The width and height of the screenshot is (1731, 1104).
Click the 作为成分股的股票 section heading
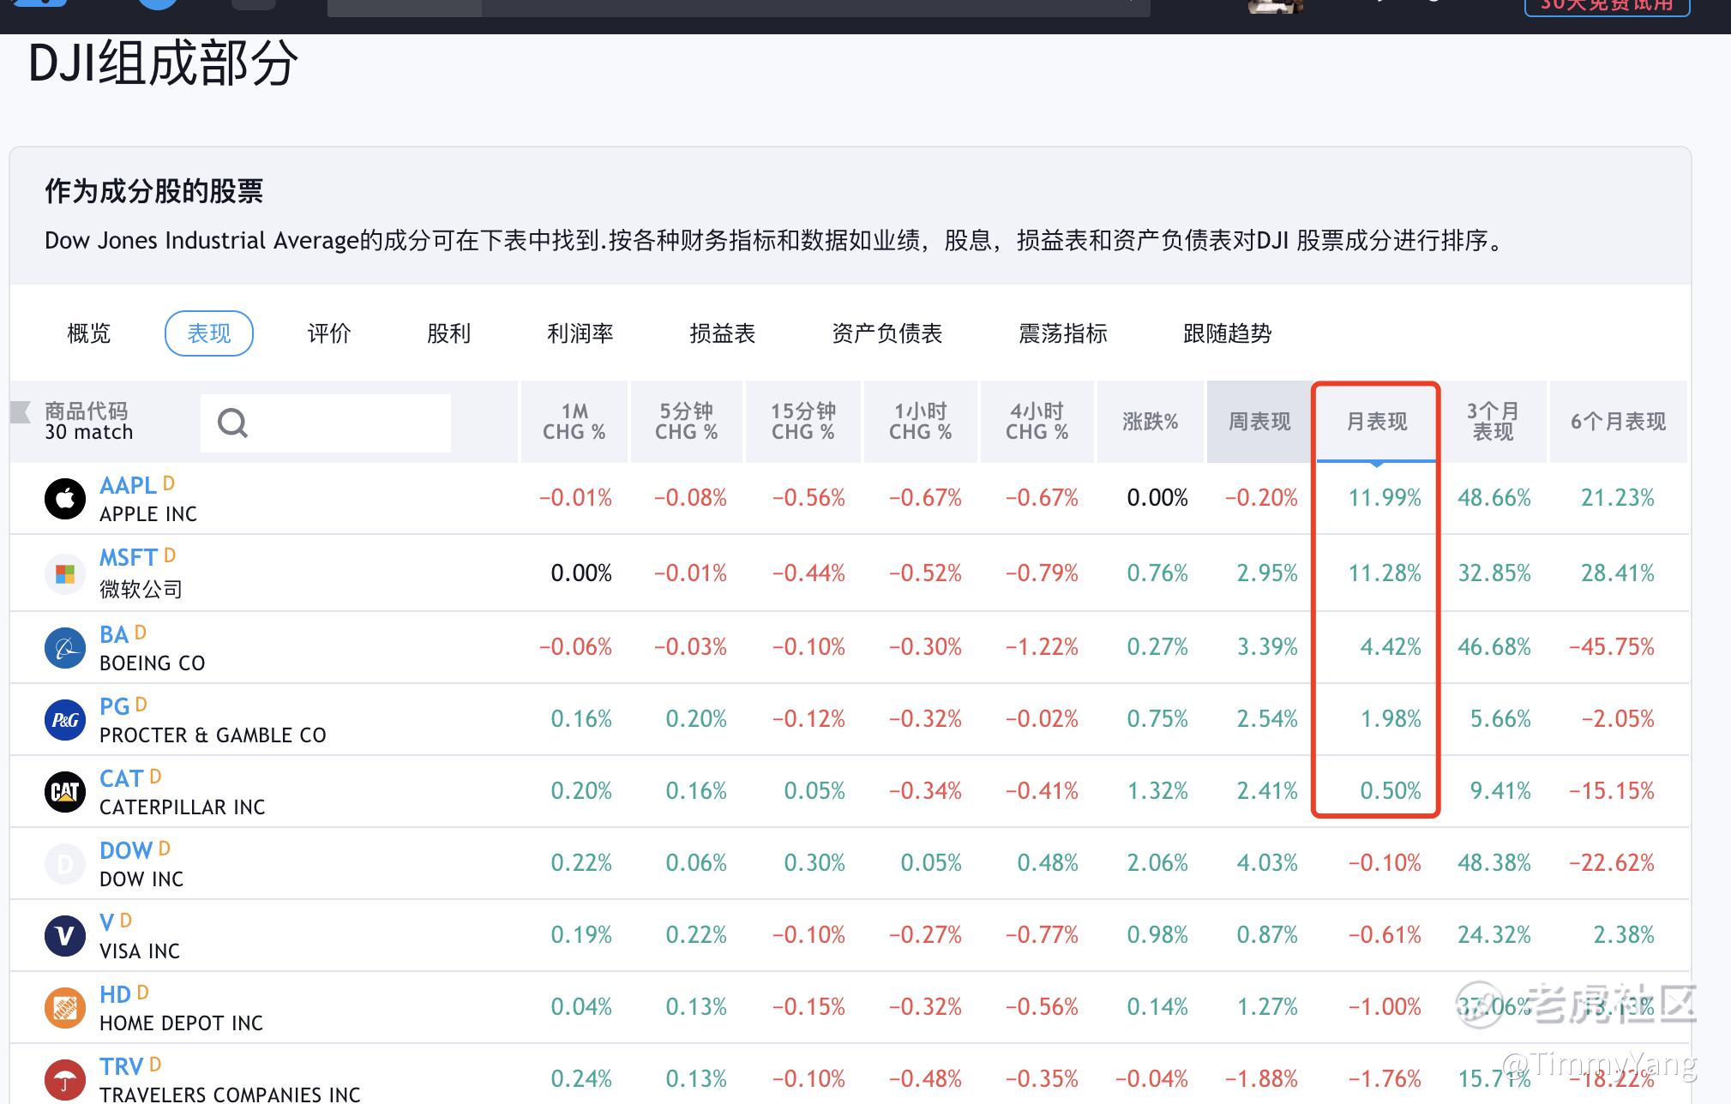pos(154,191)
